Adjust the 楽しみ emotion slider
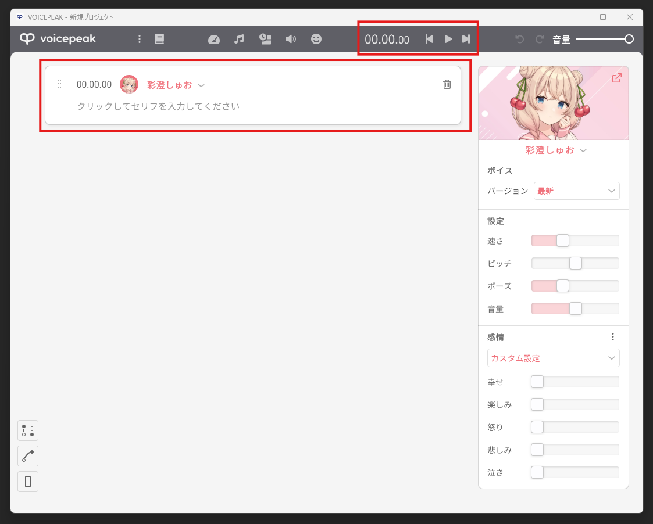Viewport: 653px width, 524px height. (x=575, y=404)
